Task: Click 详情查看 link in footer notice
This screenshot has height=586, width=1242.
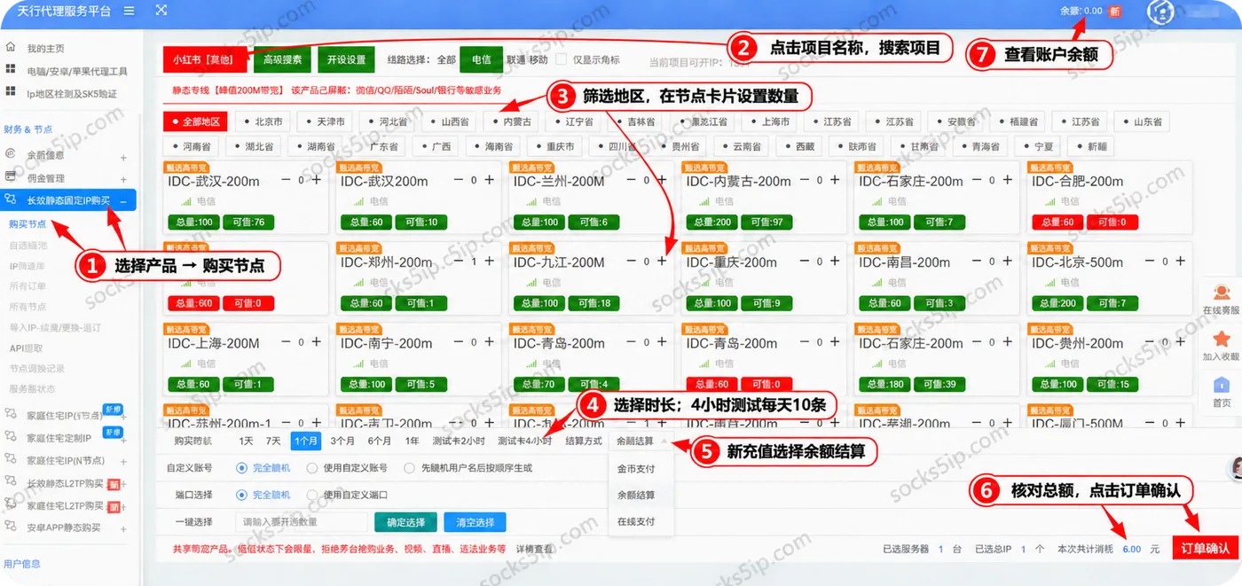Action: (x=535, y=550)
